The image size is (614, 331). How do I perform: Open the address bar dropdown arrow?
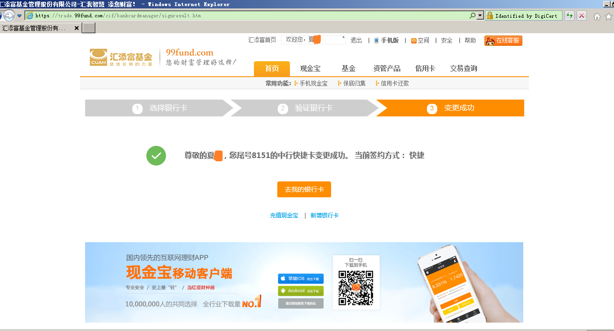click(480, 16)
